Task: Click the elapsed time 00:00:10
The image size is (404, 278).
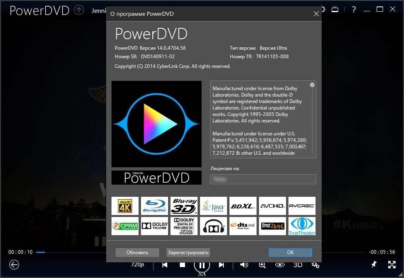Action: (x=21, y=252)
